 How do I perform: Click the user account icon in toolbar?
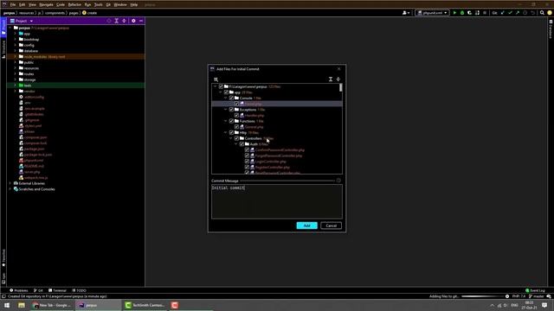(406, 13)
